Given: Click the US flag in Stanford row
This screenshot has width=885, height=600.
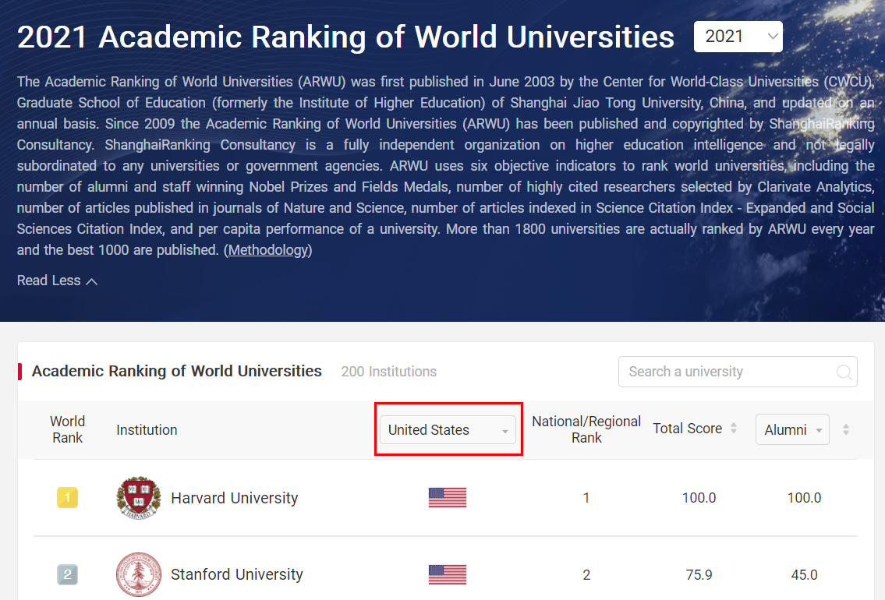Looking at the screenshot, I should 448,574.
